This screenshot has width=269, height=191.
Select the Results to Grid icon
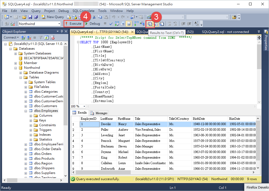[156, 24]
